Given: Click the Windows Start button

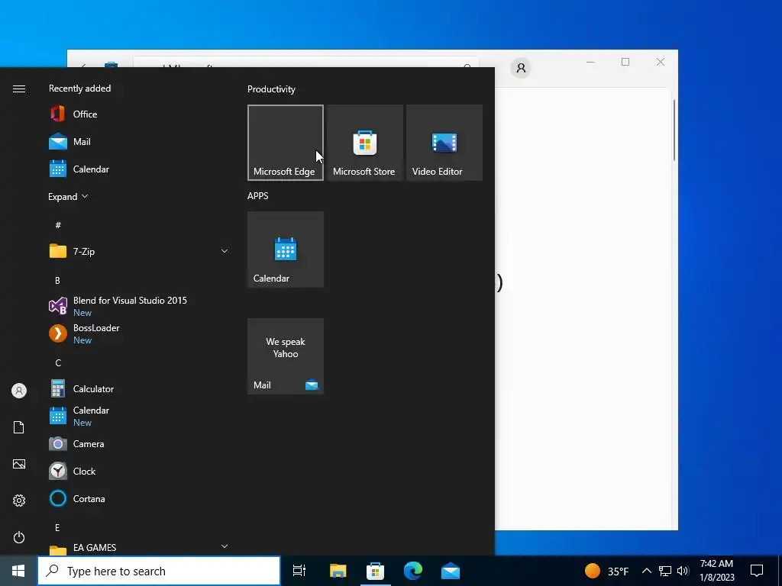Looking at the screenshot, I should click(18, 571).
